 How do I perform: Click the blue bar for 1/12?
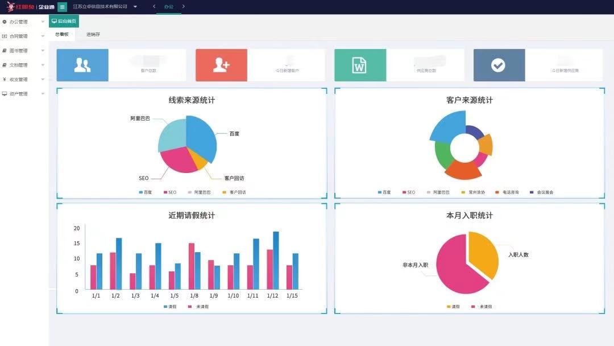276,261
